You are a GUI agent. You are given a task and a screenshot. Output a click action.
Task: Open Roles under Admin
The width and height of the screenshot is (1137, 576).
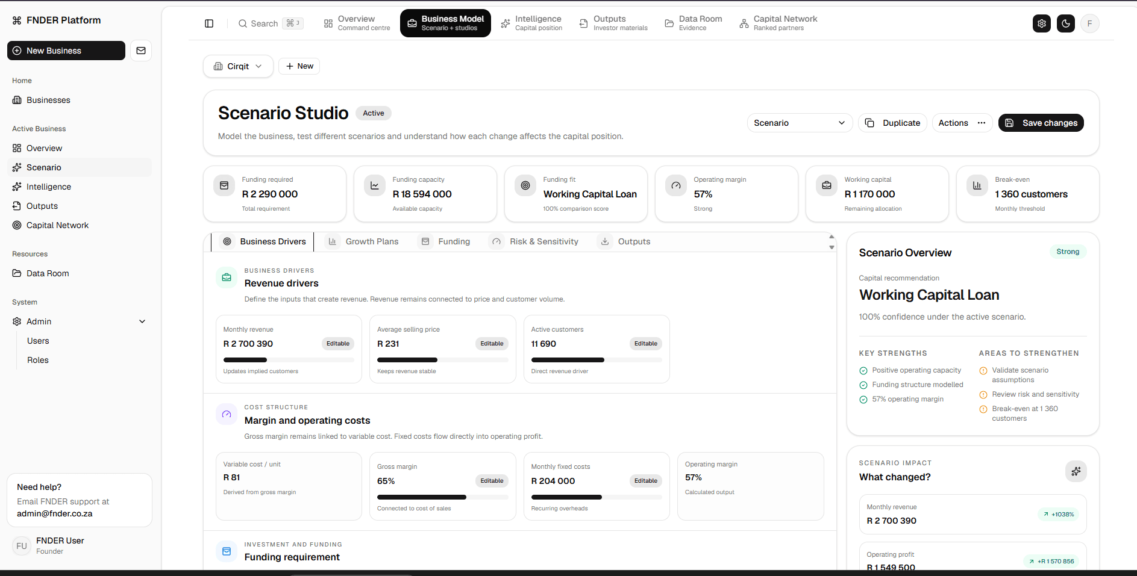[38, 360]
